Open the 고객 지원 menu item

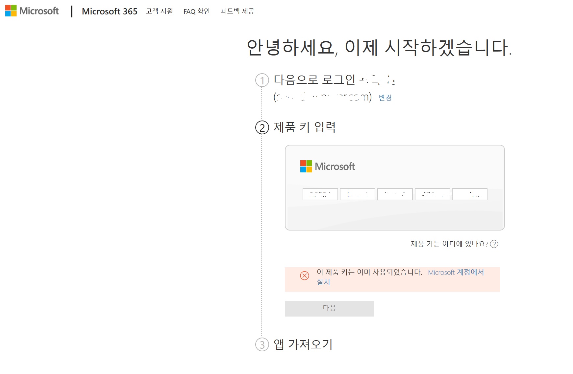coord(159,11)
